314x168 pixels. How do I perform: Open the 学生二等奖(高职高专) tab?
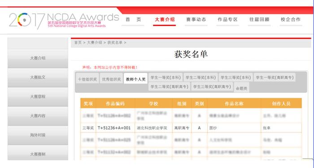tap(170, 87)
